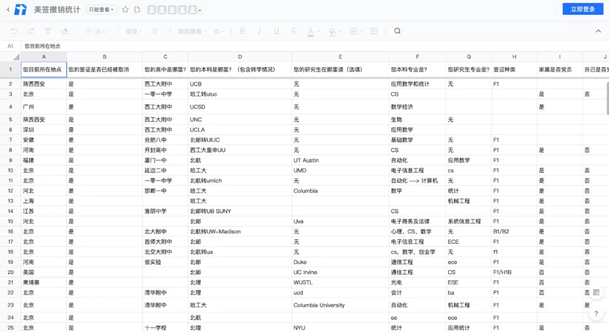Screen dimensions: 609x332
Task: Click the cell containing B1/B2
Action: tap(514, 231)
